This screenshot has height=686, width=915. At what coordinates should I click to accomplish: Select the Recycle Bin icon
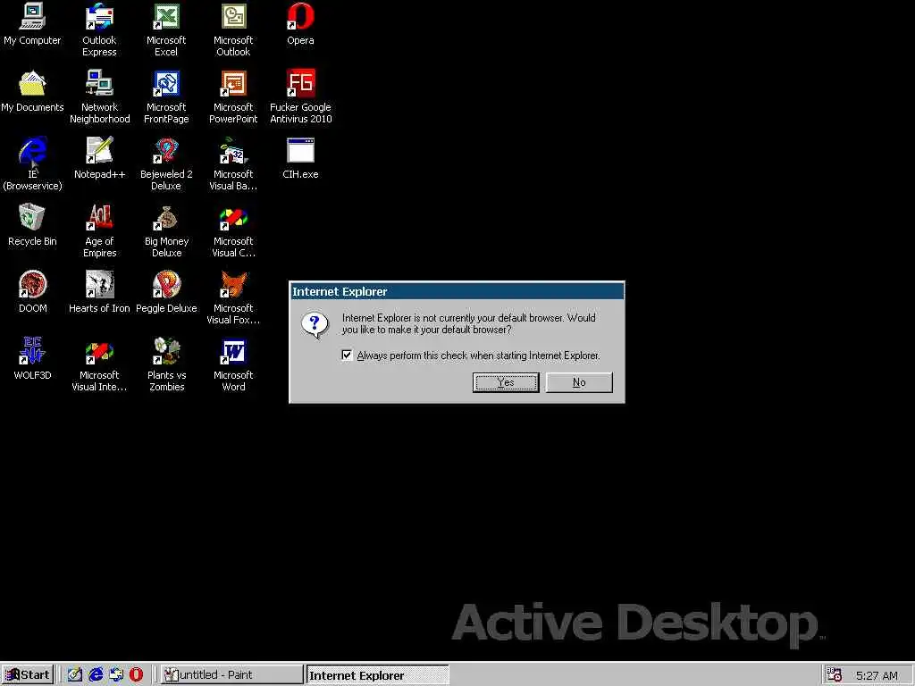click(32, 218)
